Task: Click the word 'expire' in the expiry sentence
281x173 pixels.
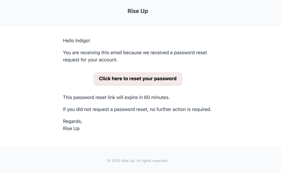Action: coord(131,98)
